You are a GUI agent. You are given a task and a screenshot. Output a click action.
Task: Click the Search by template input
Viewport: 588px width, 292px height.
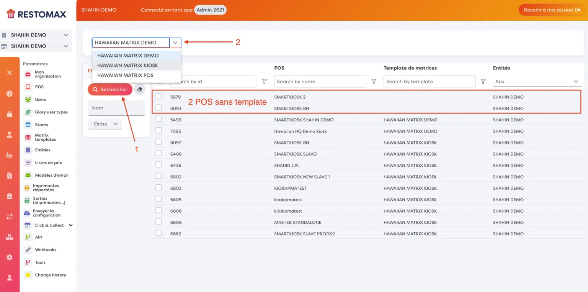(x=430, y=81)
